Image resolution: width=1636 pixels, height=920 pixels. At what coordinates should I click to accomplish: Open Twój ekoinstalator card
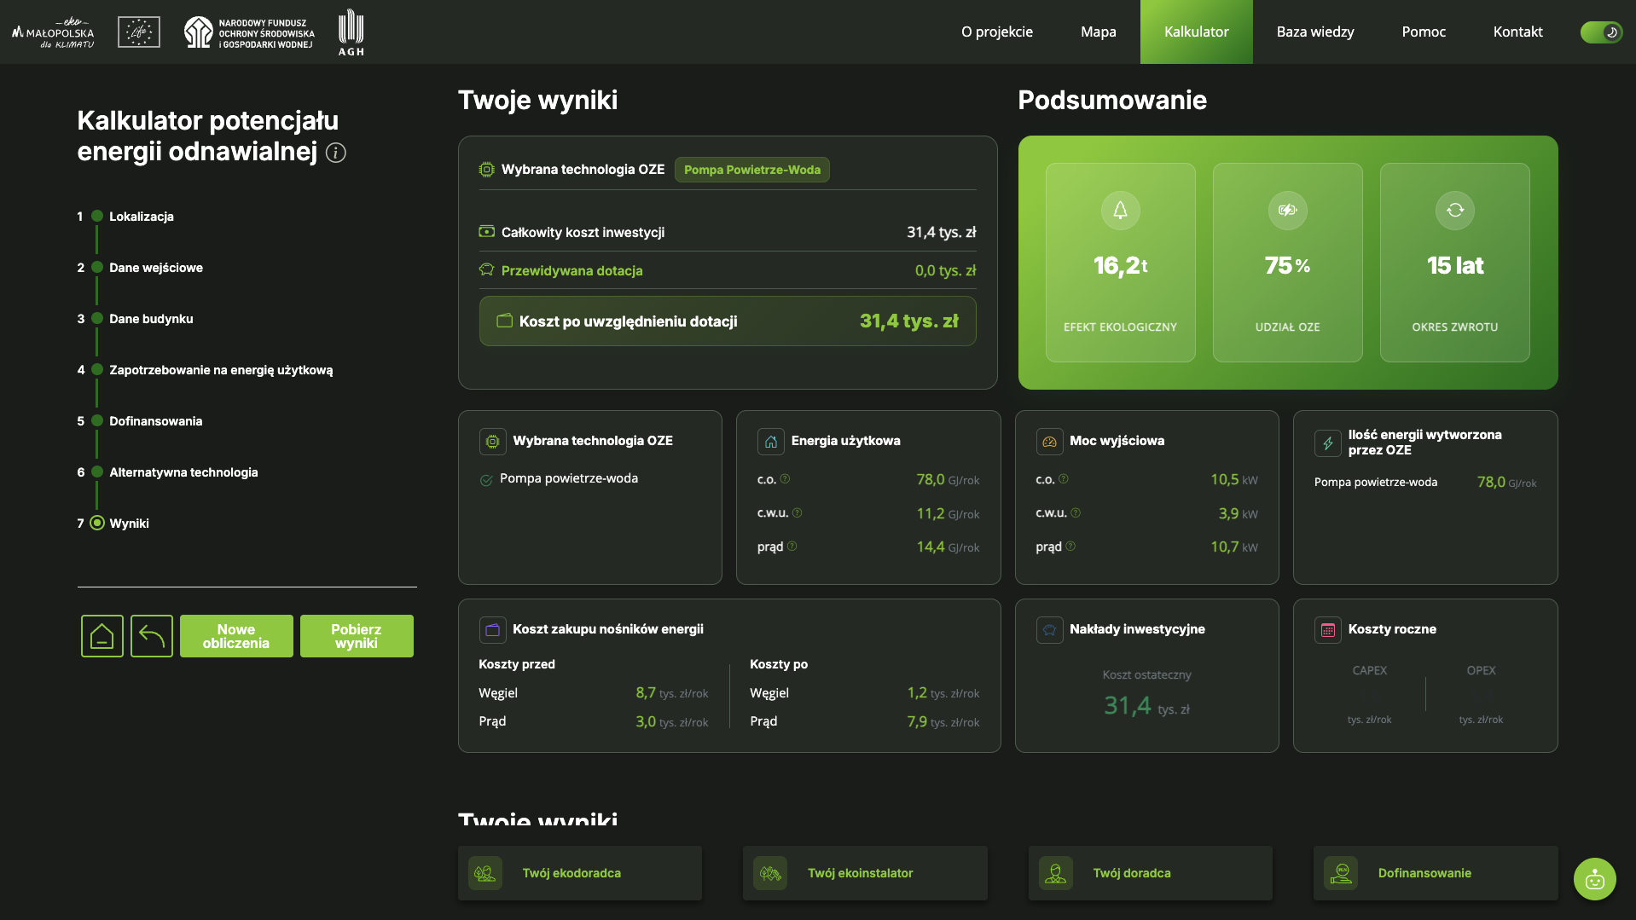(x=865, y=873)
